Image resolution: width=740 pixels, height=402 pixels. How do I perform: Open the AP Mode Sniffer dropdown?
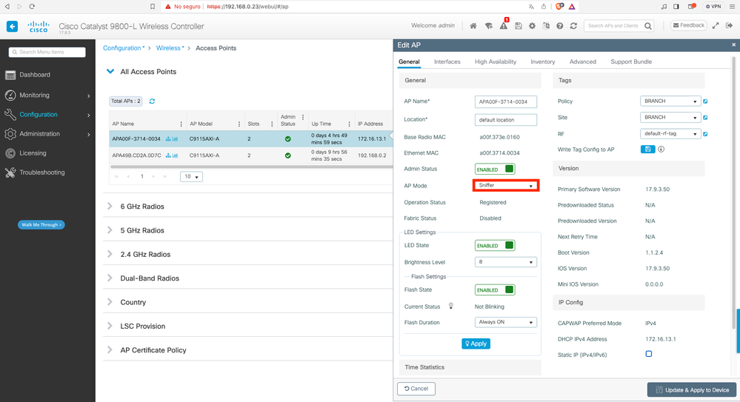click(505, 185)
